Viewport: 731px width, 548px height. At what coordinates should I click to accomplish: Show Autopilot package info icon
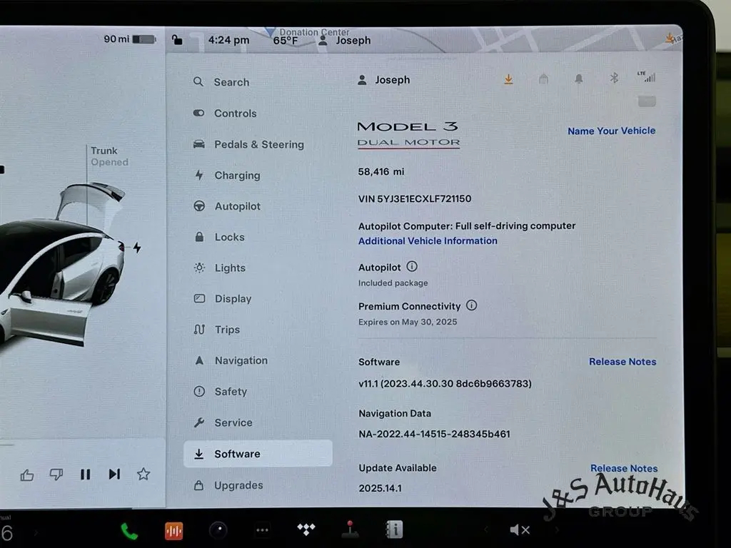[x=412, y=267]
